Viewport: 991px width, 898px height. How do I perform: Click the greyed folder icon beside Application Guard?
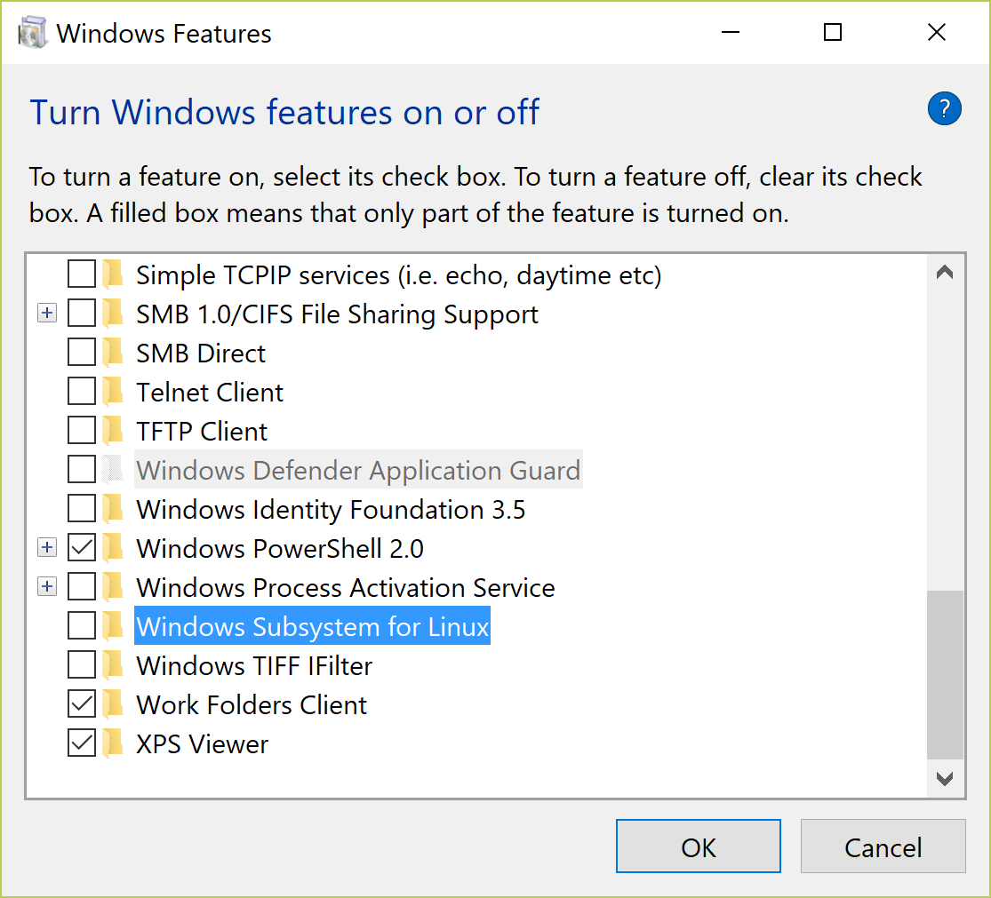(113, 469)
